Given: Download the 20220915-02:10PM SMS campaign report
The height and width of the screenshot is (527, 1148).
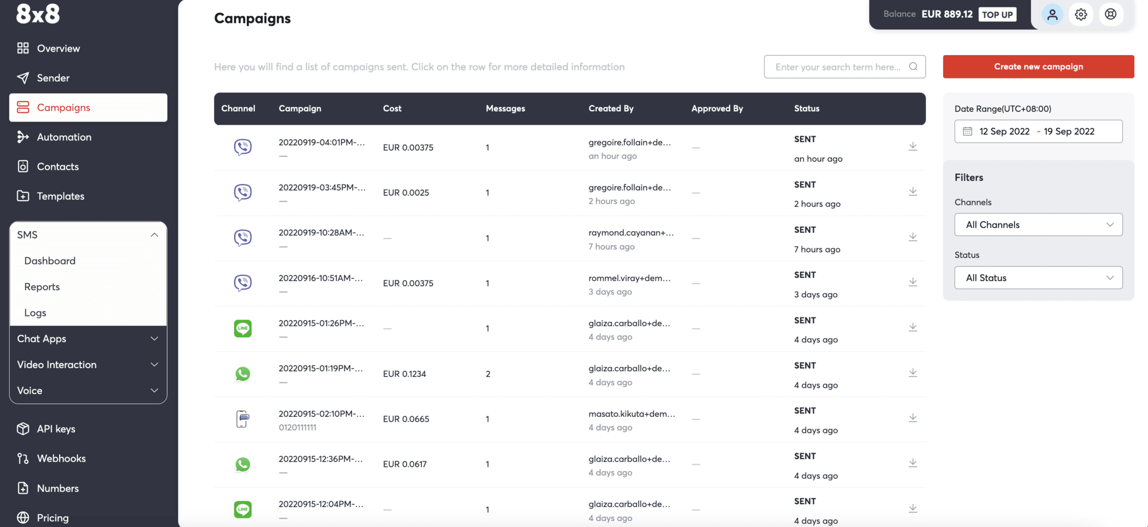Looking at the screenshot, I should tap(913, 418).
